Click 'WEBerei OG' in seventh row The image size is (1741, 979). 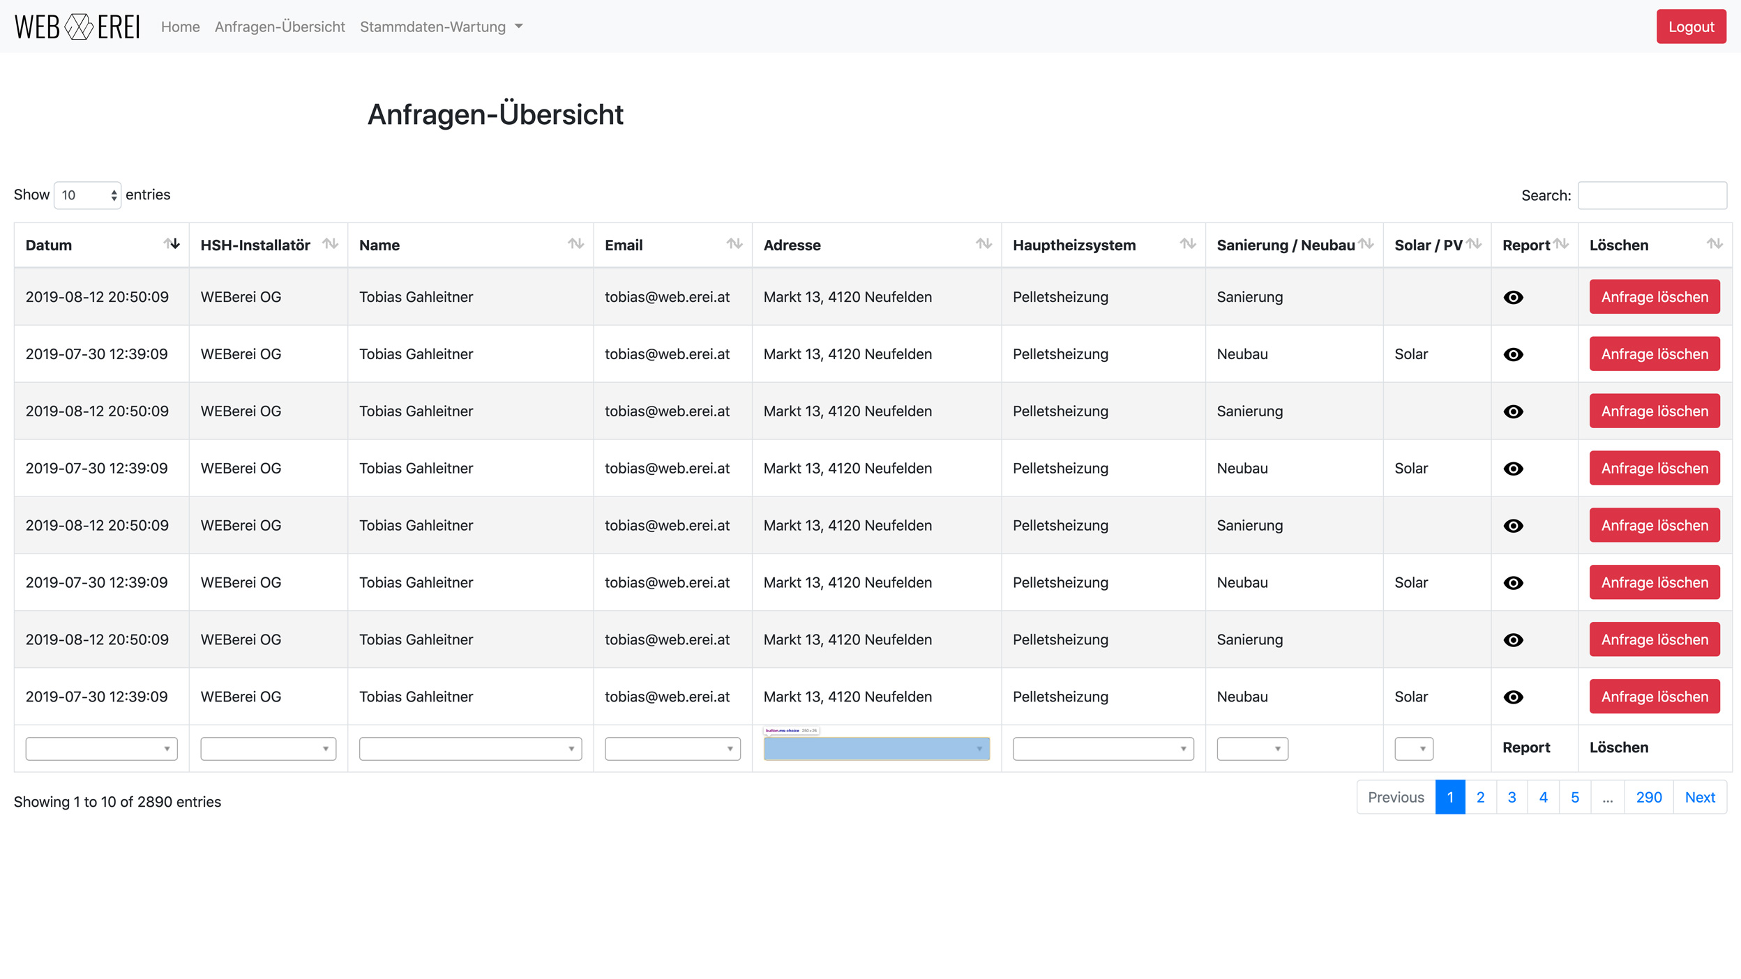(x=241, y=640)
